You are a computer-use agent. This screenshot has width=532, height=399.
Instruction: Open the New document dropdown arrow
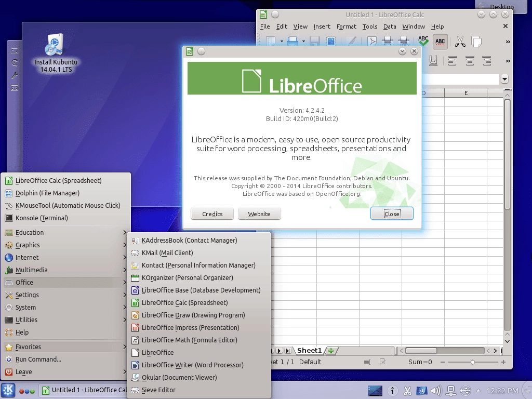tap(282, 42)
